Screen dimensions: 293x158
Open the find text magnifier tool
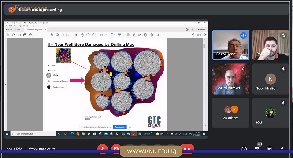point(31,35)
